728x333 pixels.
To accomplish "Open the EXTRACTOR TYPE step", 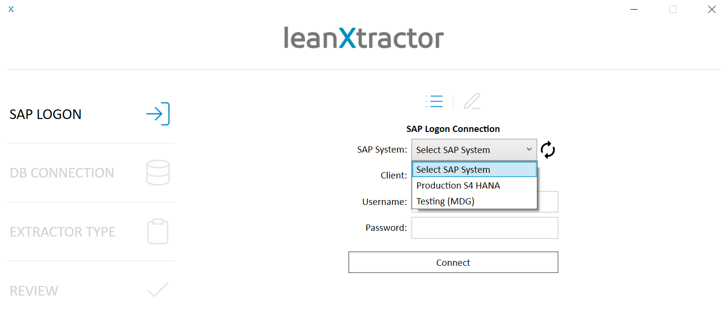I will [x=91, y=232].
